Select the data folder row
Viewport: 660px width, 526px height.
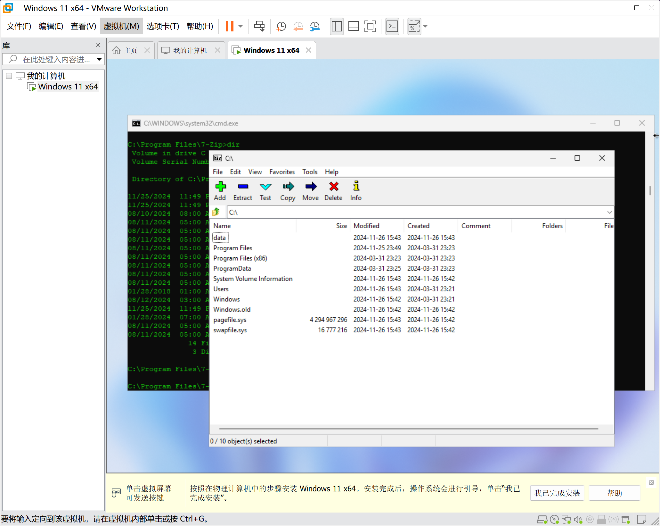(411, 238)
